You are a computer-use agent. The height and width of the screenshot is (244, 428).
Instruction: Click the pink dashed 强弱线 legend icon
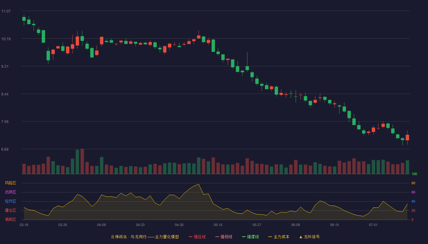[217, 237]
